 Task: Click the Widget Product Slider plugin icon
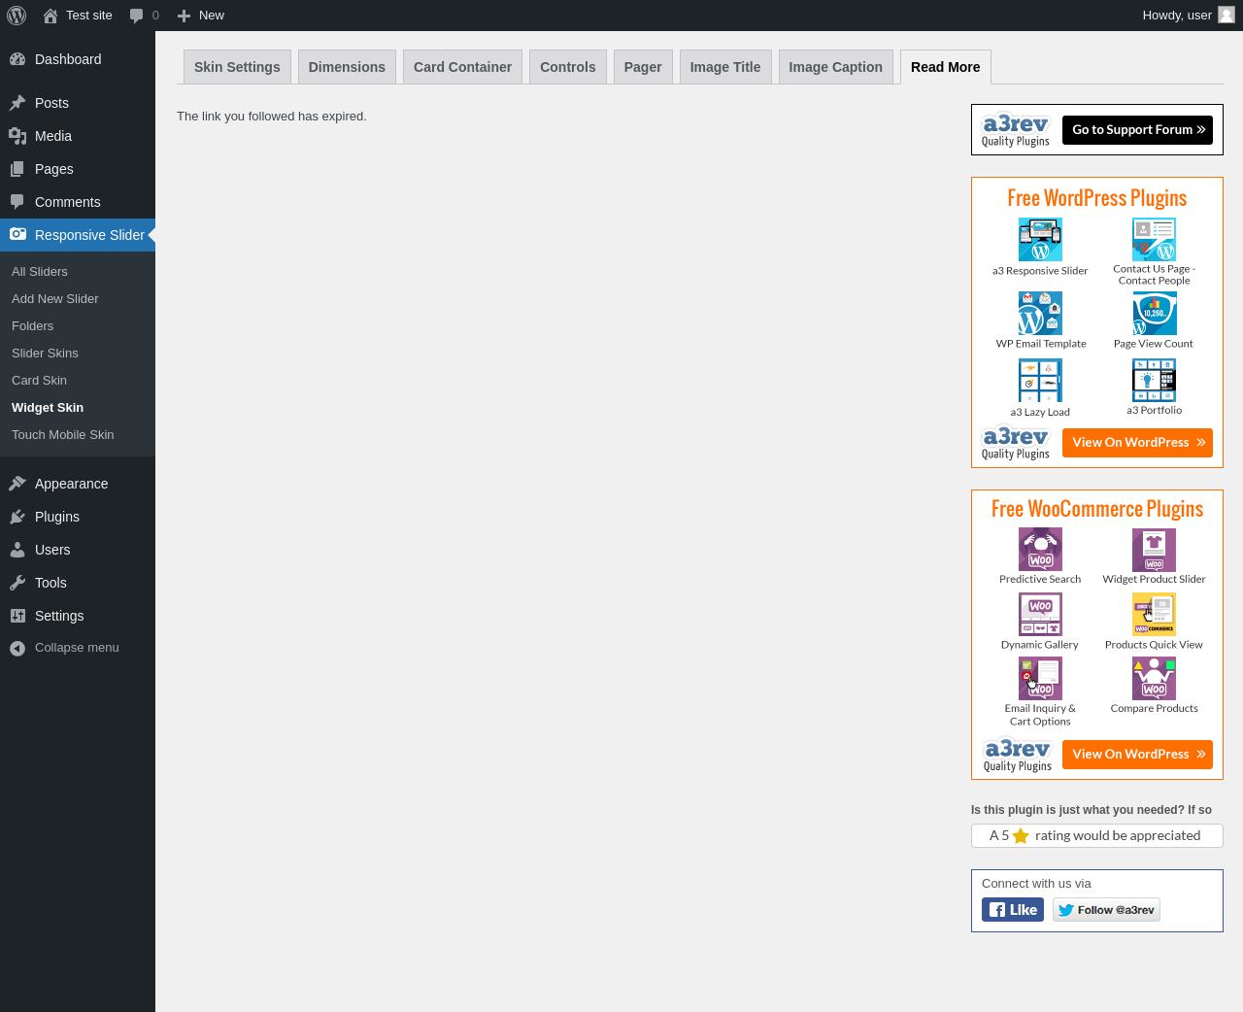[1154, 550]
